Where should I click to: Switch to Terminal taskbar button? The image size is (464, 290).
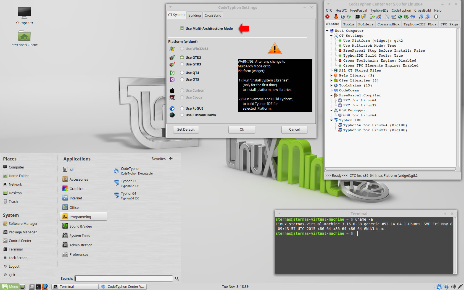75,287
